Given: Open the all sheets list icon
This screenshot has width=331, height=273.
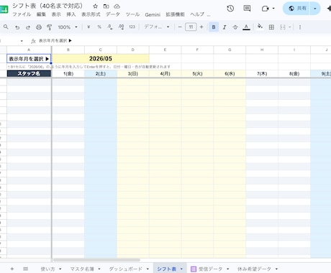Looking at the screenshot, I should (x=25, y=269).
